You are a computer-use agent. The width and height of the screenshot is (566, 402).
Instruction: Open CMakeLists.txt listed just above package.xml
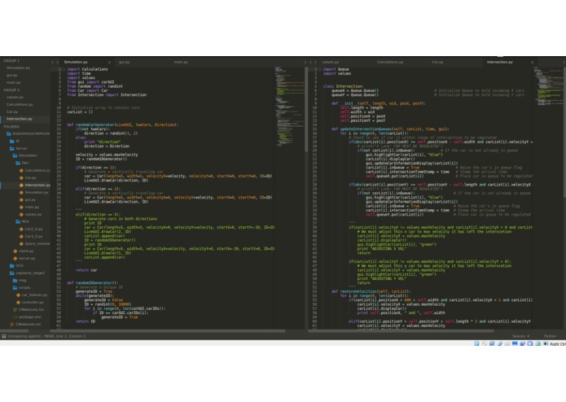click(31, 309)
